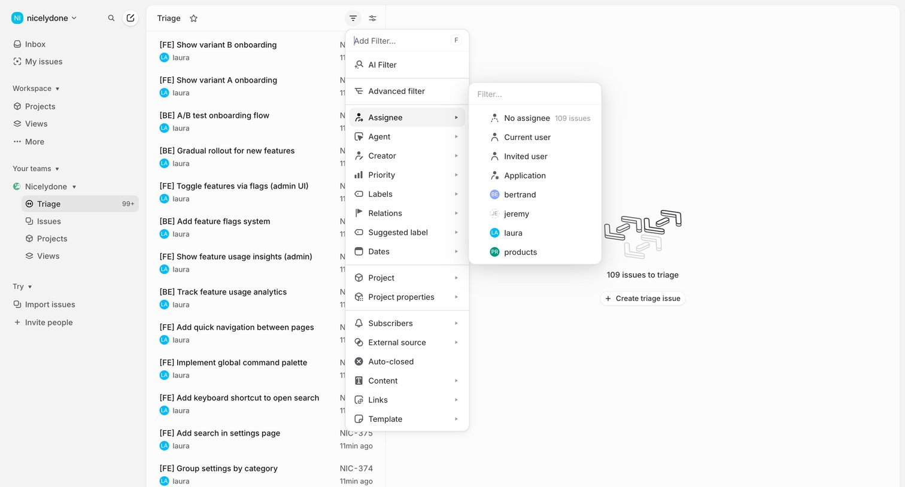905x487 pixels.
Task: Focus the Add Filter search field
Action: [x=400, y=41]
